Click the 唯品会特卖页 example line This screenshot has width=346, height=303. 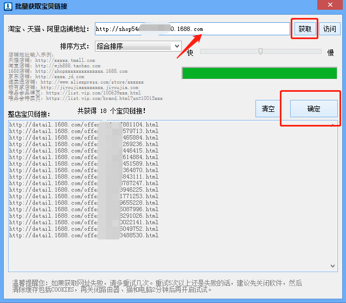pos(85,98)
